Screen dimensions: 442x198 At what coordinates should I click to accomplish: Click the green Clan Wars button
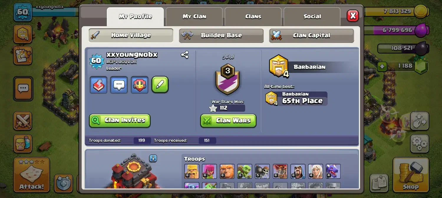click(228, 121)
